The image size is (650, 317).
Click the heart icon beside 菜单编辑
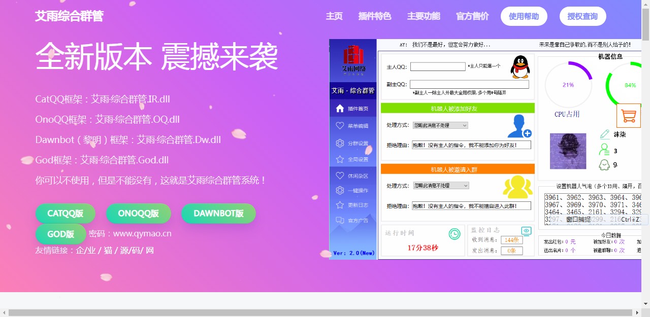(340, 126)
